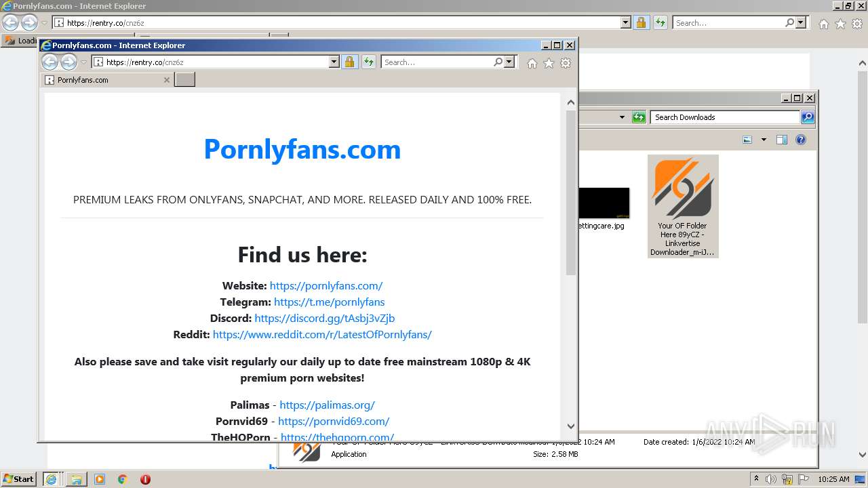This screenshot has width=868, height=488.
Task: Click the Start button
Action: 18,479
